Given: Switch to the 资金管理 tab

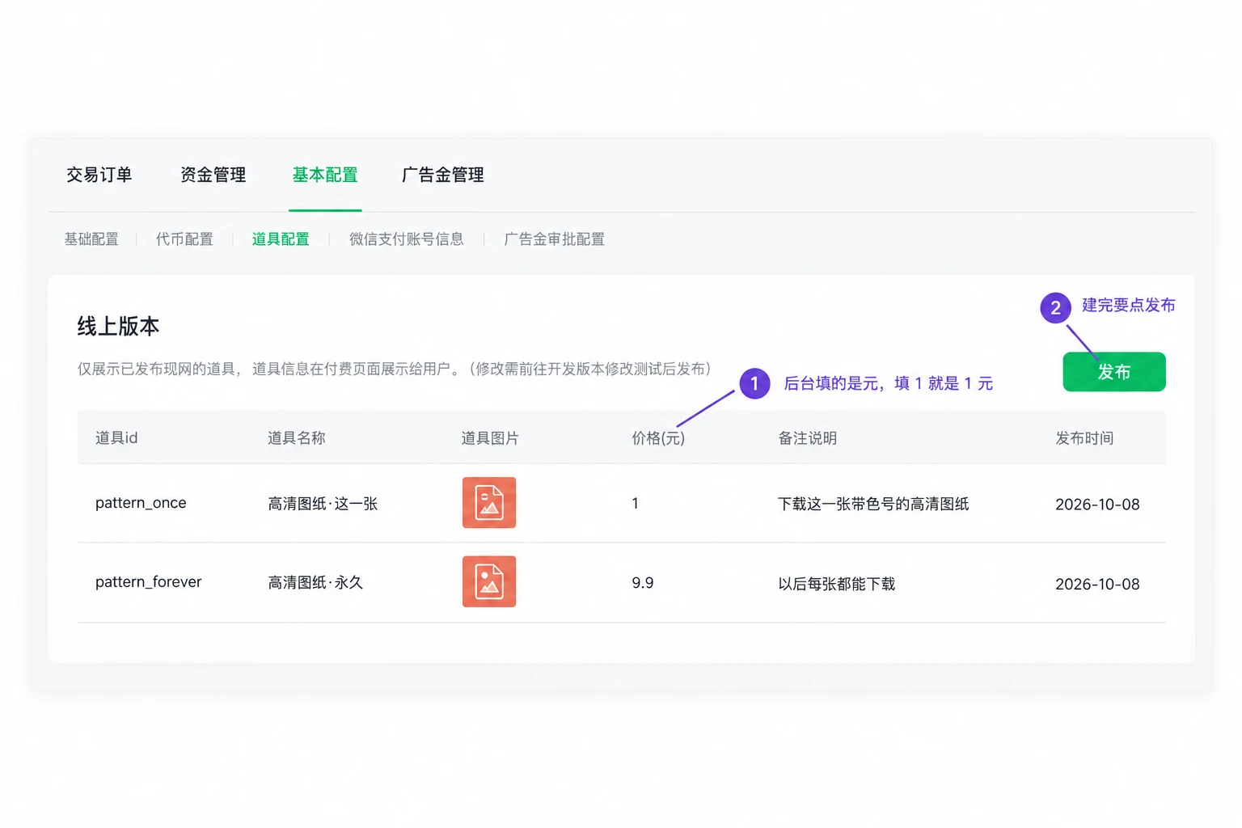Looking at the screenshot, I should tap(213, 175).
